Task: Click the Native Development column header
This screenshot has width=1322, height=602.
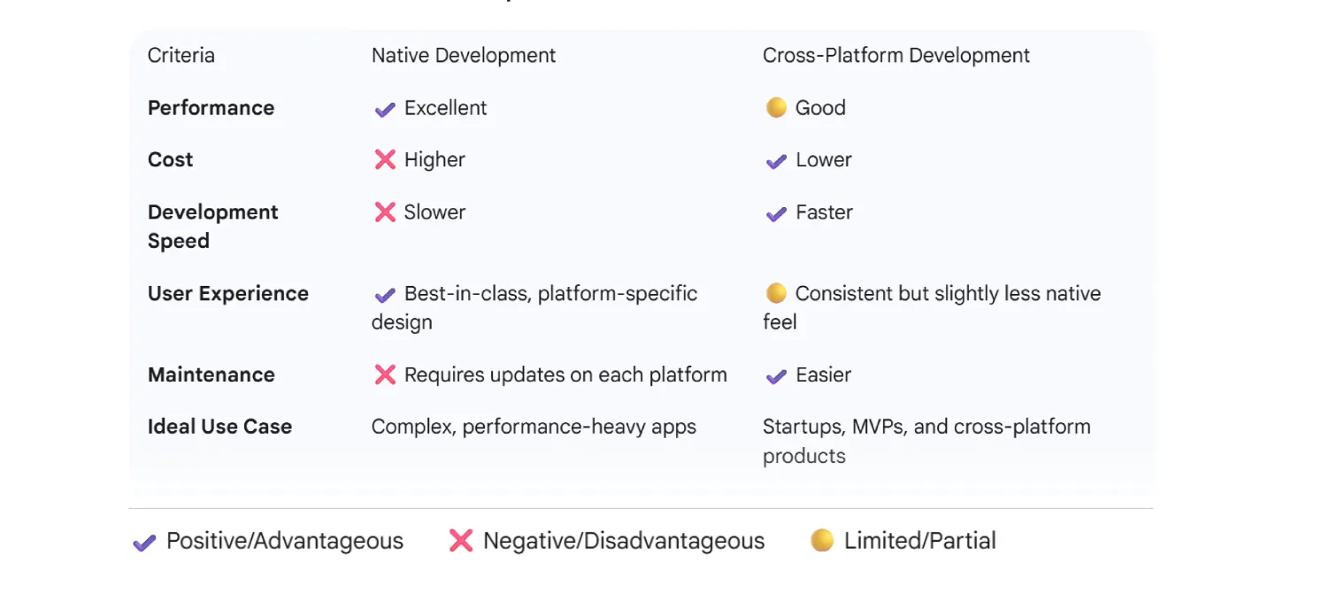Action: pos(463,55)
